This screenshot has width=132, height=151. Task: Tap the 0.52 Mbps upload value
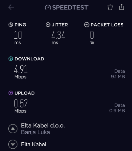click(x=21, y=106)
